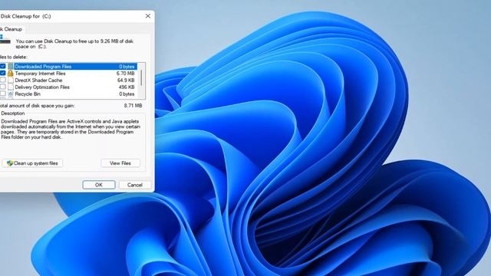The height and width of the screenshot is (276, 491).
Task: Click the Downloaded Program Files icon
Action: pos(11,67)
